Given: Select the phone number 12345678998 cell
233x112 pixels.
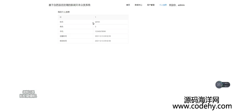Looking at the screenshot, I should click(x=111, y=31).
